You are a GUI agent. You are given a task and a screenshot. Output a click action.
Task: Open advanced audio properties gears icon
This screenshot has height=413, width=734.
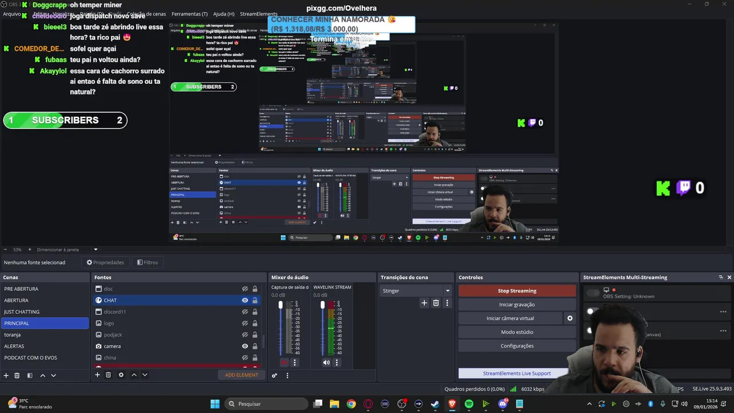click(x=275, y=375)
